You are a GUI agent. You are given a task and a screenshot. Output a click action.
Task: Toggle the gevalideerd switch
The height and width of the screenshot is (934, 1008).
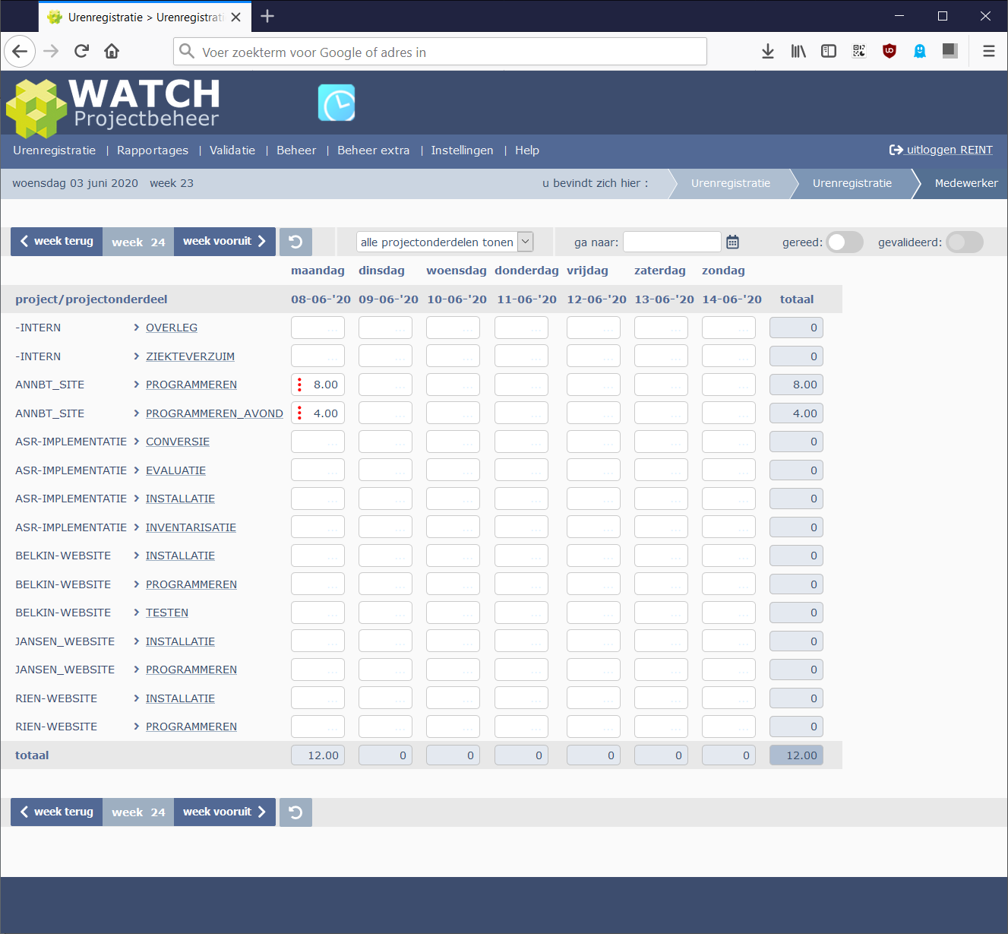coord(965,242)
